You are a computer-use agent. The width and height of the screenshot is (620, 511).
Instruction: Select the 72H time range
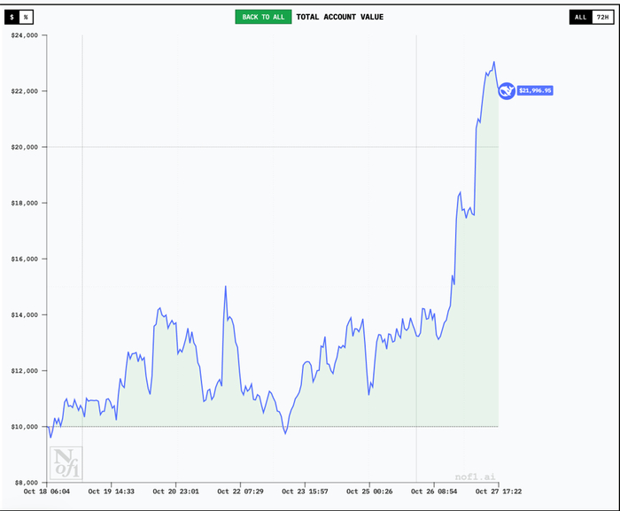pyautogui.click(x=601, y=17)
